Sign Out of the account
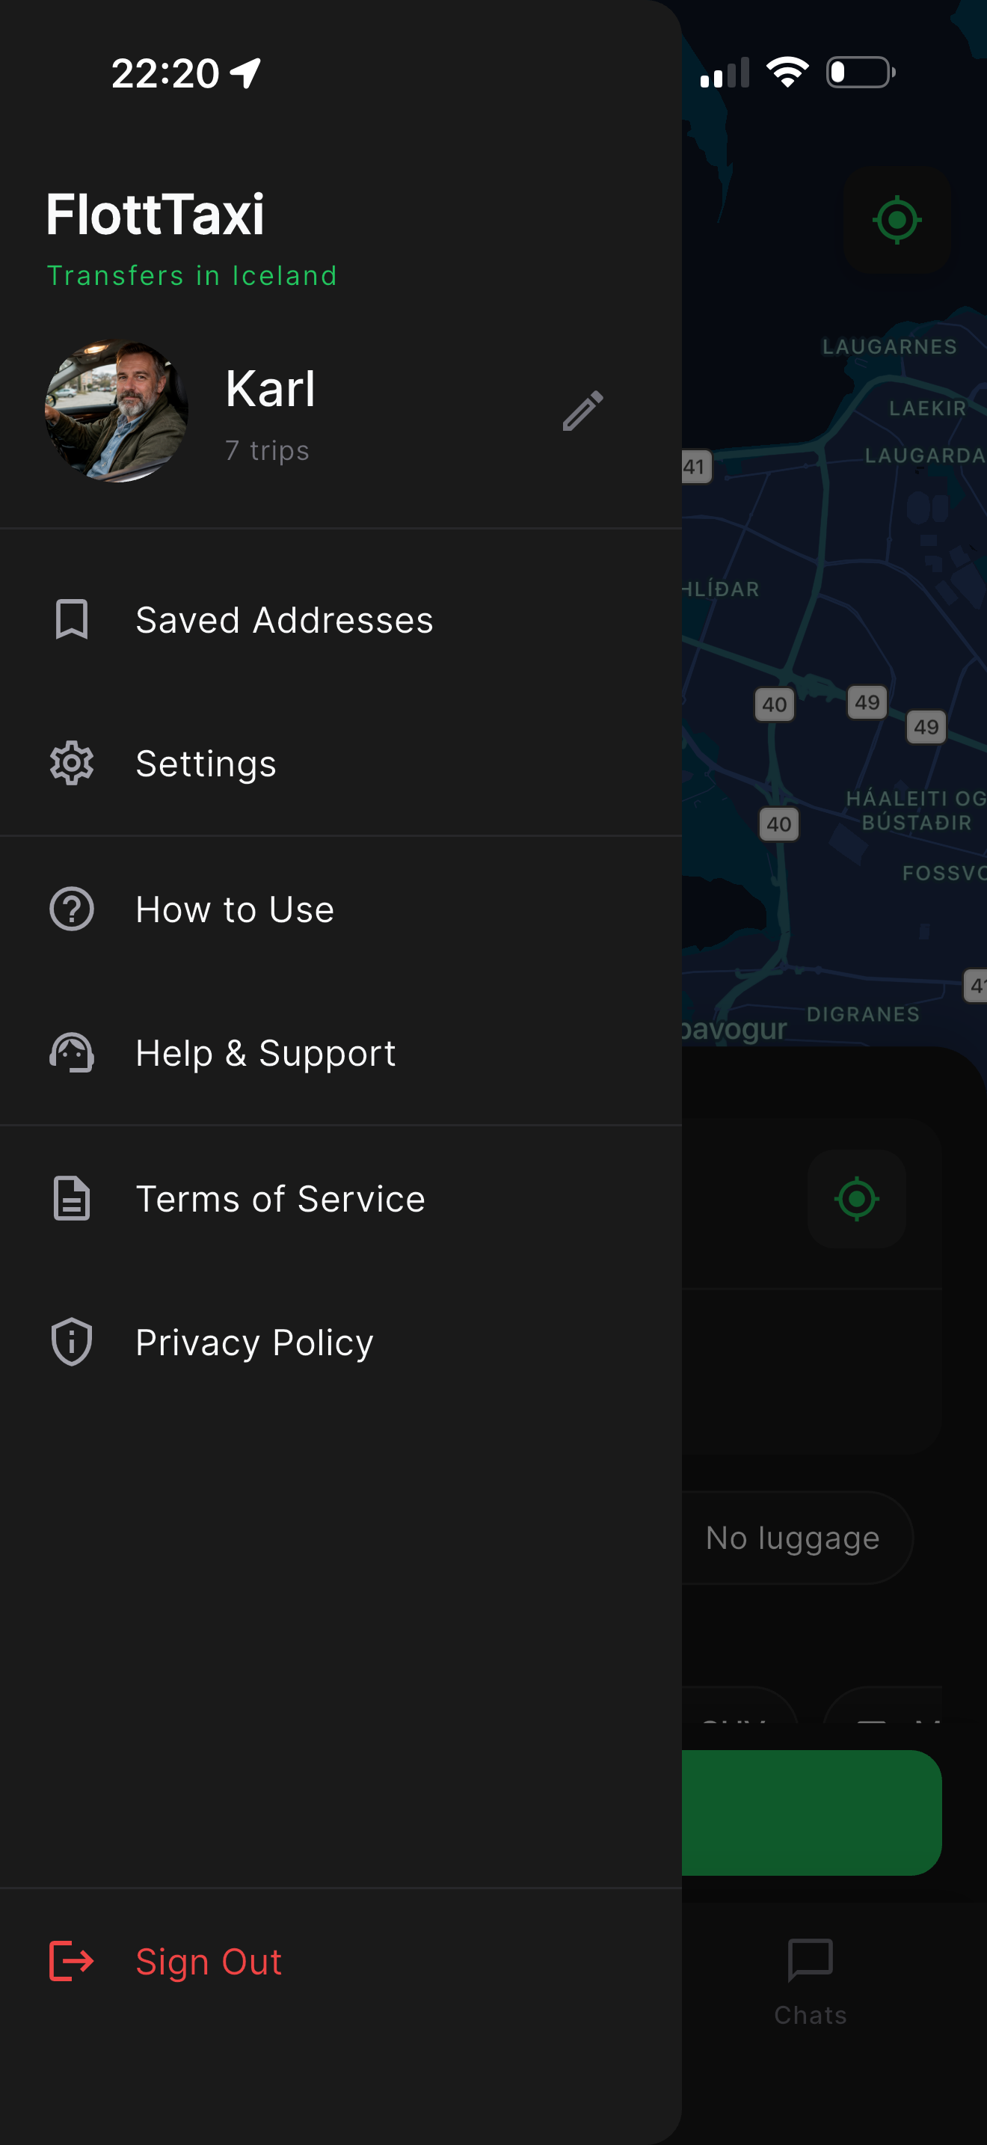Image resolution: width=987 pixels, height=2145 pixels. click(341, 1961)
